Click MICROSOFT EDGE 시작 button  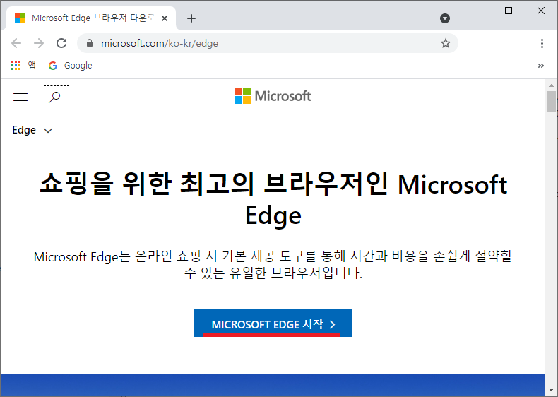(273, 324)
